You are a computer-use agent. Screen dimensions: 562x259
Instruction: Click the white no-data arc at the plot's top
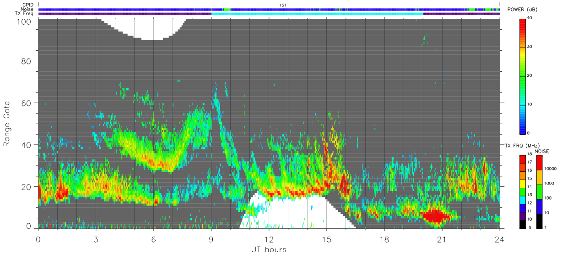[x=144, y=28]
